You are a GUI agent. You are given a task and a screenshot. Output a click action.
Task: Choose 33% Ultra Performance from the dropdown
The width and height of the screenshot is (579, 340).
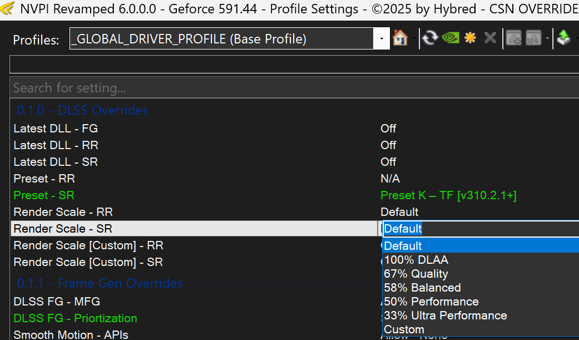[x=481, y=316]
